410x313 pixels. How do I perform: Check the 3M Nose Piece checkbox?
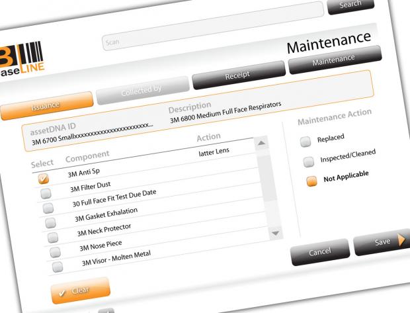click(55, 252)
